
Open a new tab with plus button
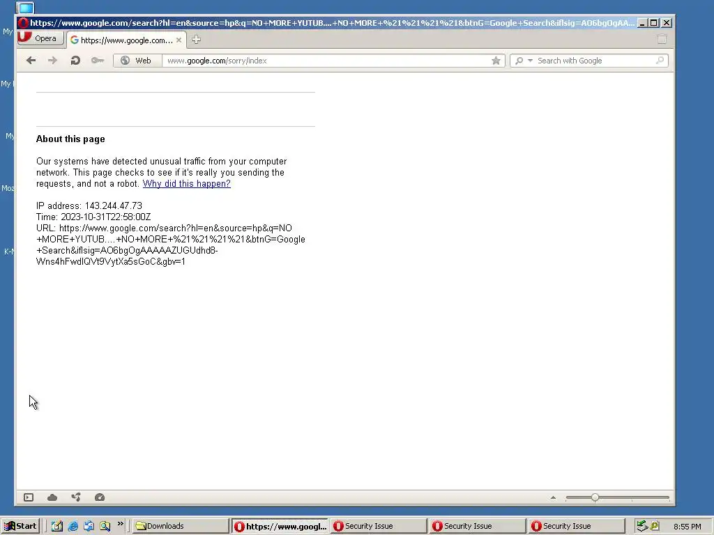[x=196, y=40]
